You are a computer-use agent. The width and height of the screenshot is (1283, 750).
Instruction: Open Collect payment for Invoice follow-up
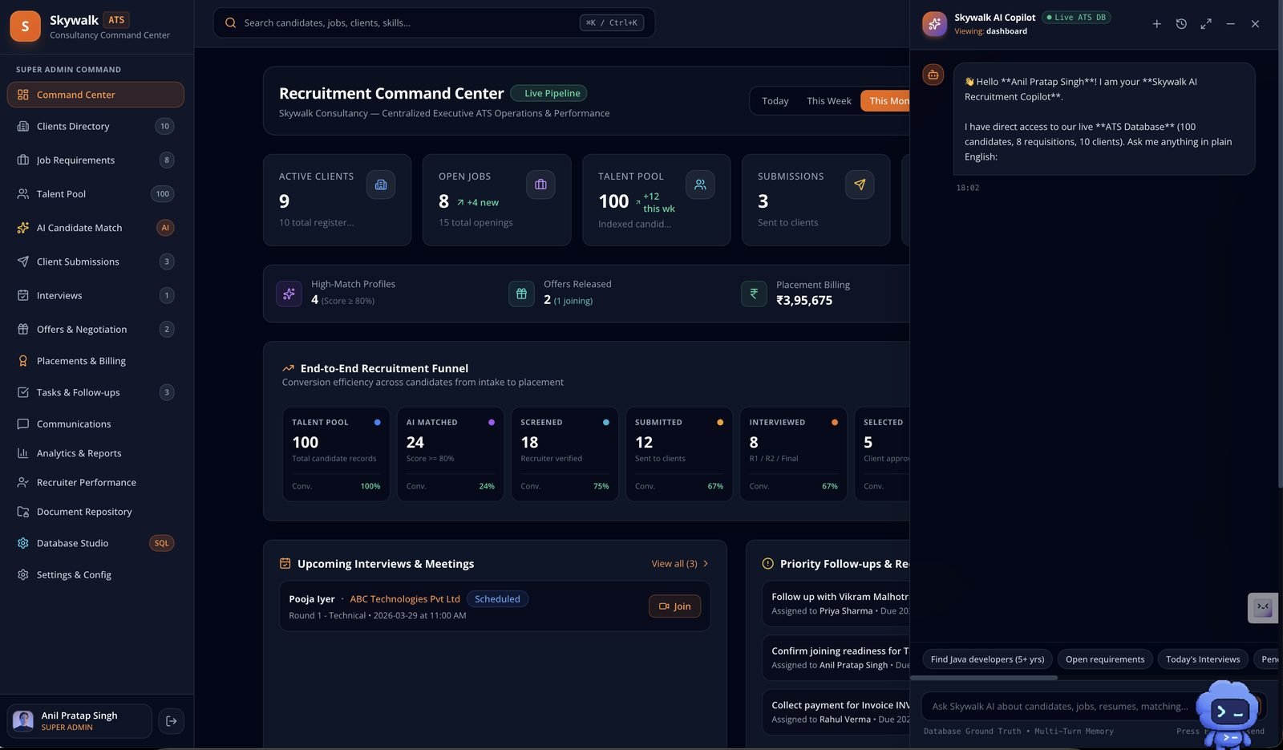836,711
